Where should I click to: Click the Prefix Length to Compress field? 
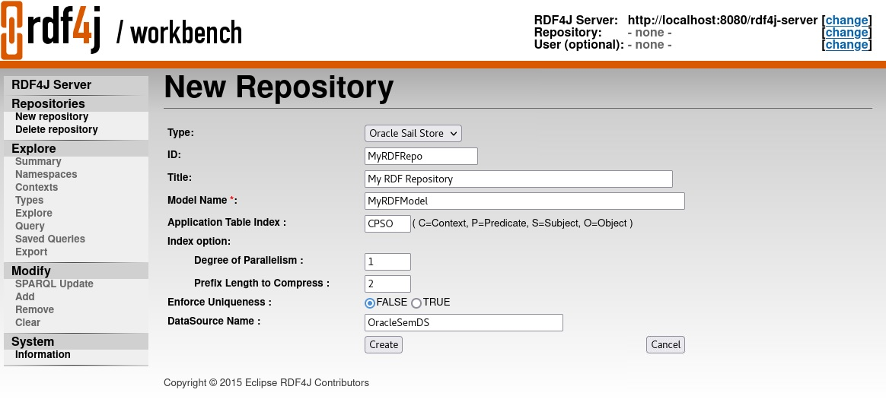point(387,284)
